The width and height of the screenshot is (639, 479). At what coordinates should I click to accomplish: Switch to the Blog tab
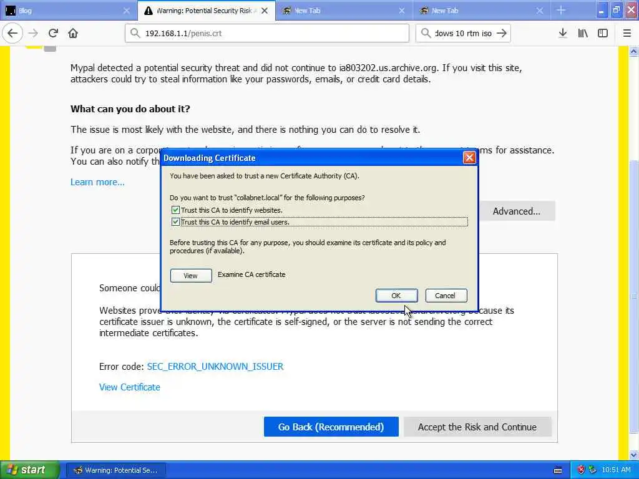(x=67, y=11)
